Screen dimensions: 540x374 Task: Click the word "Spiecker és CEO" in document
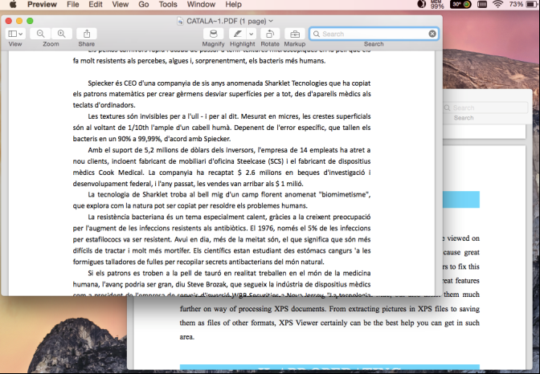point(112,83)
